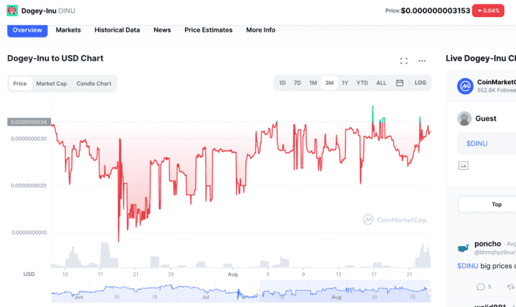Image resolution: width=516 pixels, height=307 pixels.
Task: Click the USD currency label under chart
Action: tap(29, 274)
